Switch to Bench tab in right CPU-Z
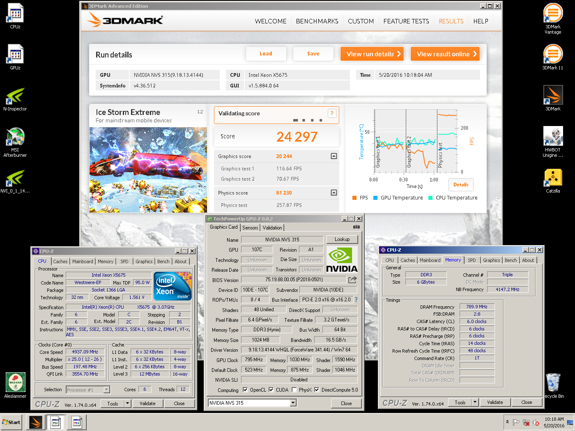The width and height of the screenshot is (575, 431). [x=511, y=260]
